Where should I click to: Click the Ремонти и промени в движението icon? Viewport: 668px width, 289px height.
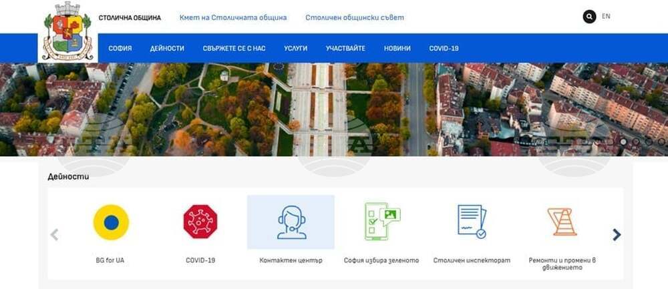pyautogui.click(x=562, y=222)
